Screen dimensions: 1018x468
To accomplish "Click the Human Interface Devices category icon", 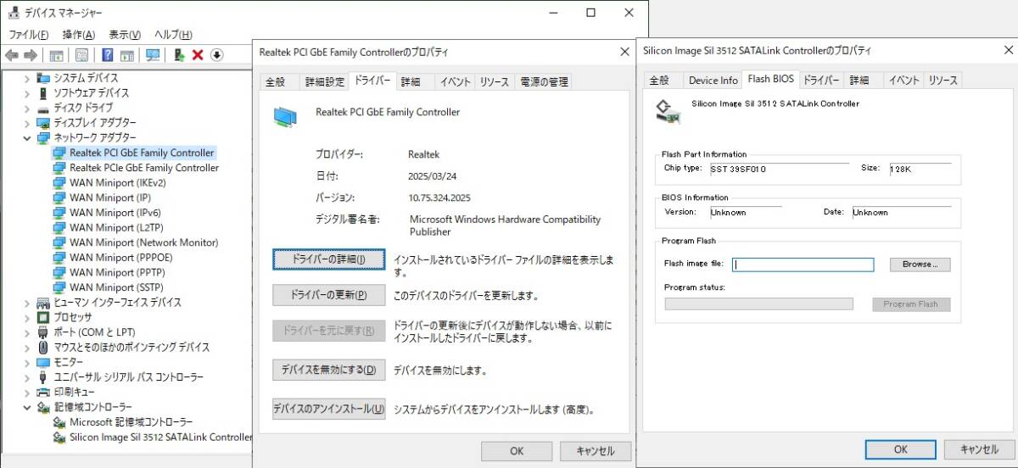I will click(43, 302).
